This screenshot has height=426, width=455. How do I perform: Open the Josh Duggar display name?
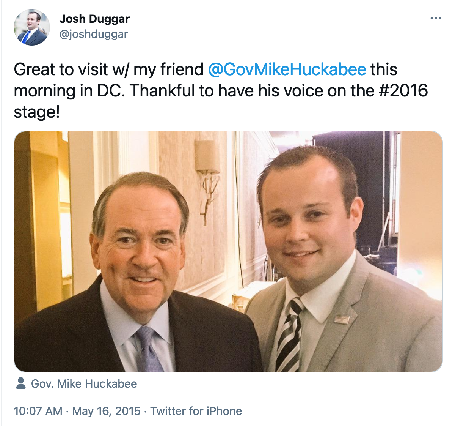[x=94, y=19]
